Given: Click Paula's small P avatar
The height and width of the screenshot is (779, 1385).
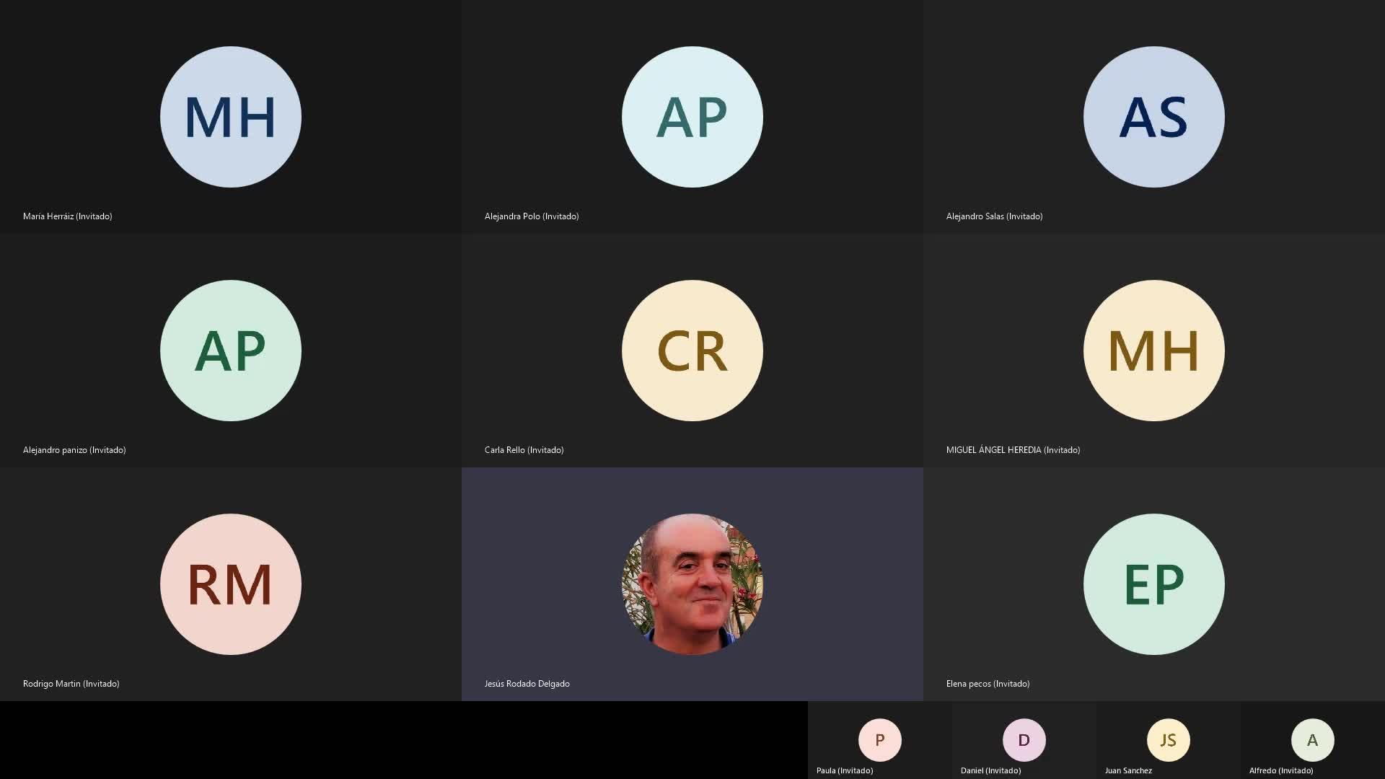Looking at the screenshot, I should click(880, 740).
